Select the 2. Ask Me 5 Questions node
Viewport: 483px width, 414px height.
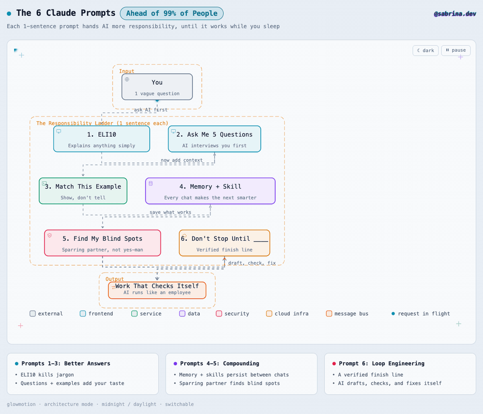[215, 139]
